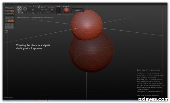The height and width of the screenshot is (103, 170).
Task: Select the Crease brush tool
Action: coord(7,8)
